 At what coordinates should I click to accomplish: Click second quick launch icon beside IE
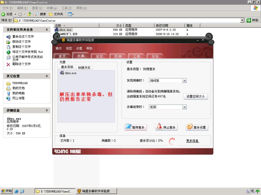coord(22,191)
